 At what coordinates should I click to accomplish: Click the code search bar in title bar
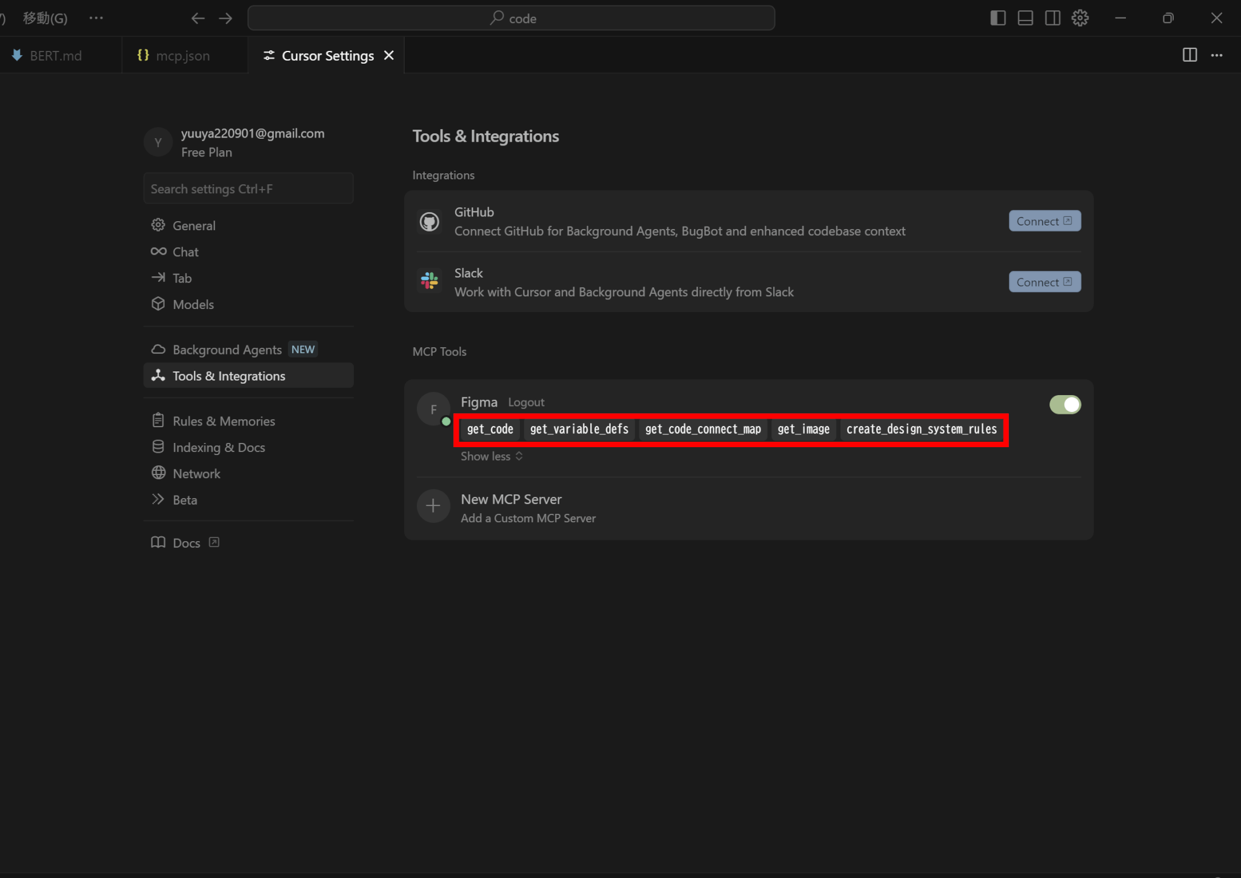tap(511, 18)
